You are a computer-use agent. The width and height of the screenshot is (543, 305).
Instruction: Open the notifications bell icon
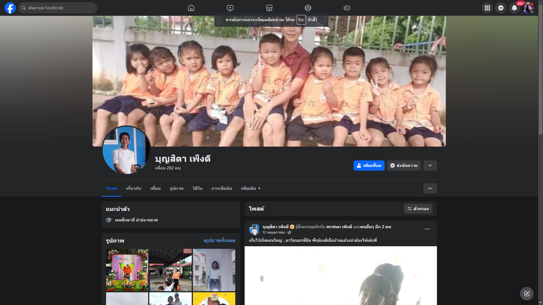pyautogui.click(x=514, y=8)
